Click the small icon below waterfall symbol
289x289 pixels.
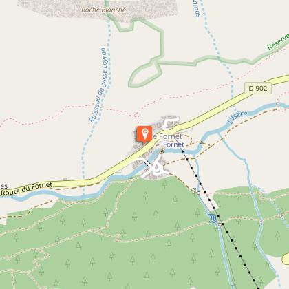(x=220, y=224)
